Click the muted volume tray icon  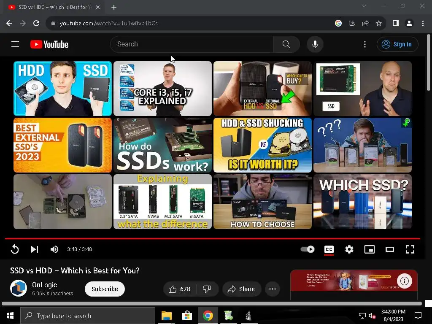point(372,316)
